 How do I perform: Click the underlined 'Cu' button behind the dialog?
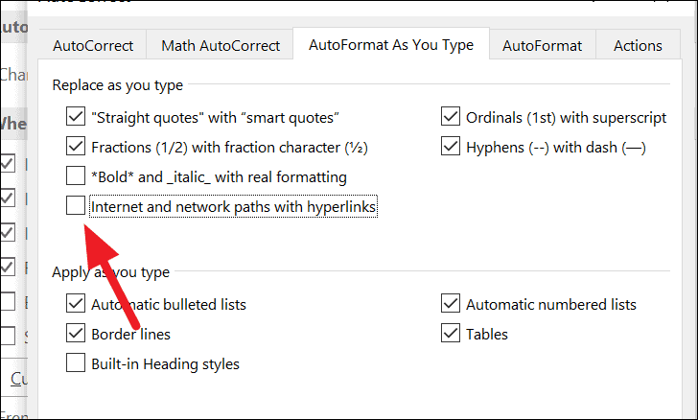pos(17,376)
